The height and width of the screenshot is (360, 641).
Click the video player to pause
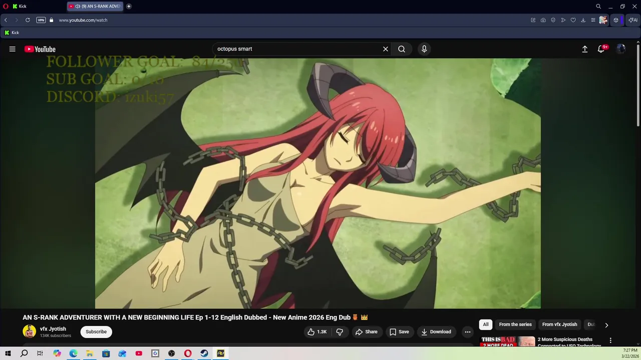(x=318, y=183)
